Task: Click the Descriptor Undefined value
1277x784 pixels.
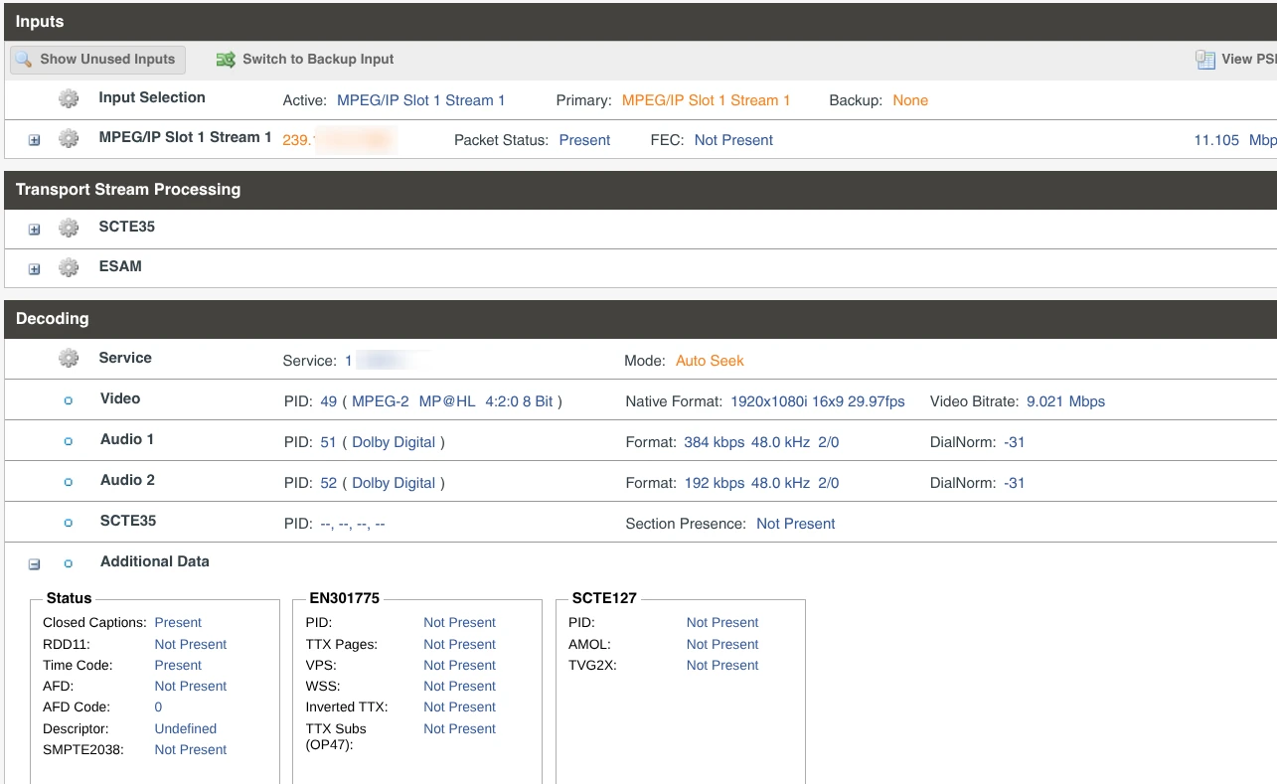Action: pyautogui.click(x=186, y=728)
